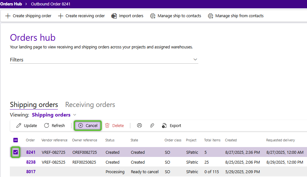This screenshot has width=307, height=177.
Task: Uncheck the checkbox for order 8241
Action: point(16,152)
